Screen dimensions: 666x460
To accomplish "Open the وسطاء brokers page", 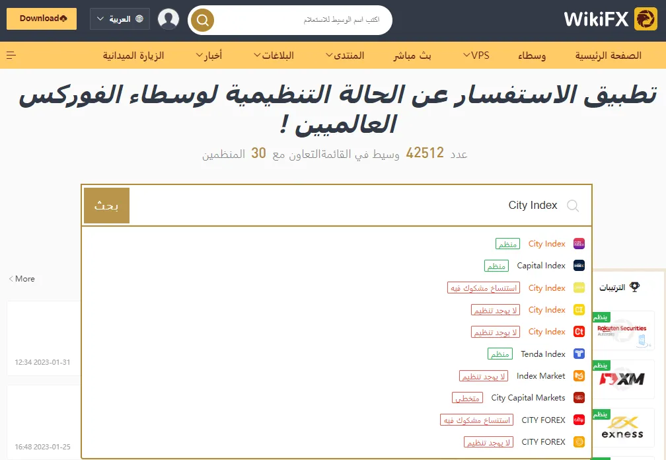I will 532,56.
